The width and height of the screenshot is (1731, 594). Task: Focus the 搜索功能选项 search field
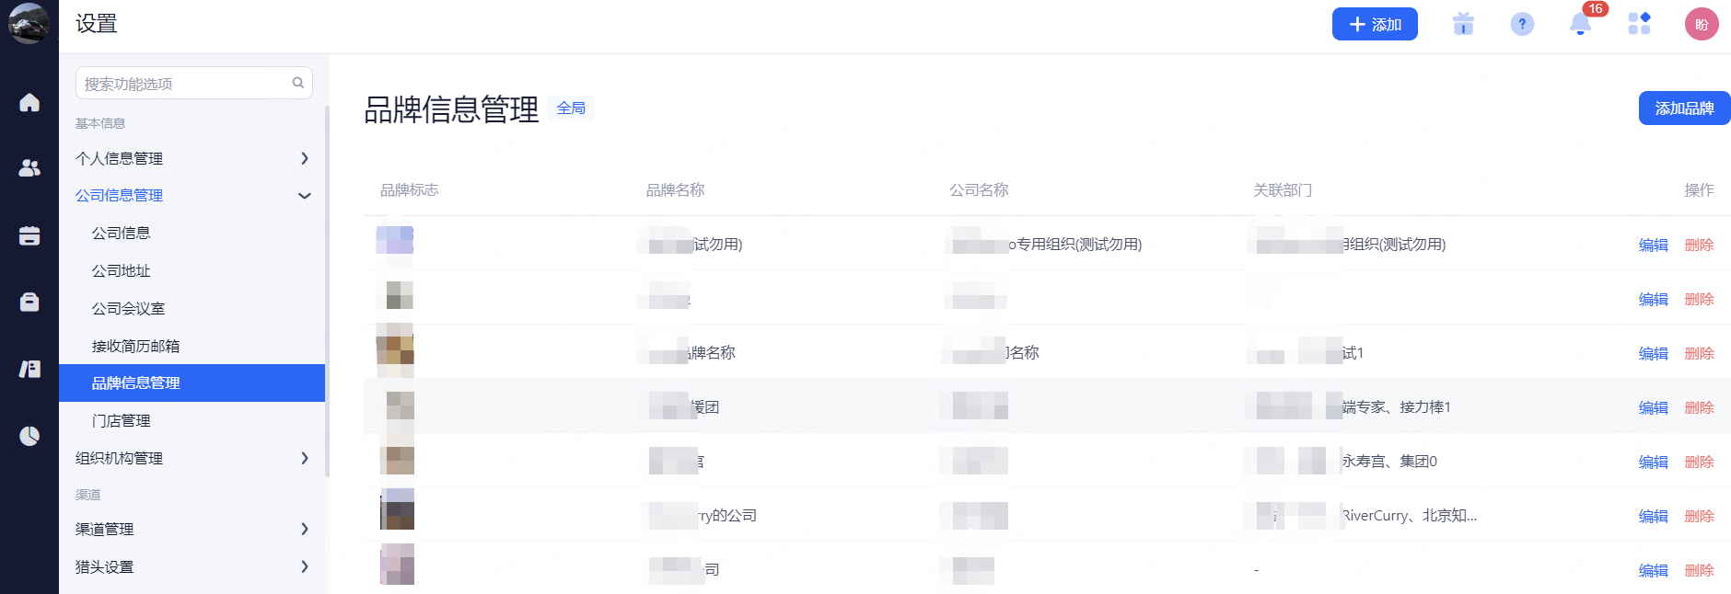tap(184, 84)
